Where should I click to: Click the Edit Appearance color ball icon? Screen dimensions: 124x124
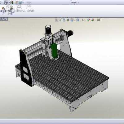pyautogui.click(x=89, y=20)
